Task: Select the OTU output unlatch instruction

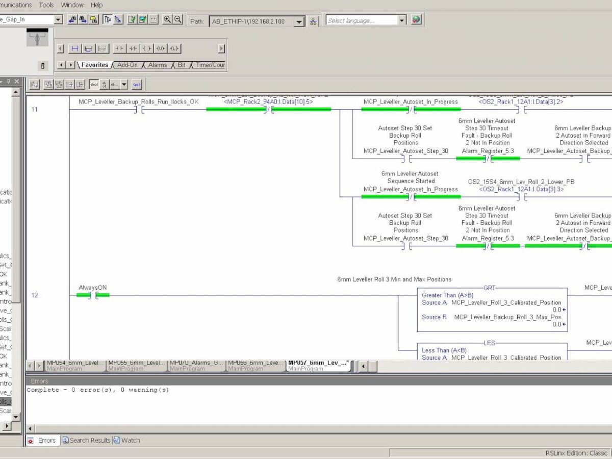Action: [x=159, y=48]
